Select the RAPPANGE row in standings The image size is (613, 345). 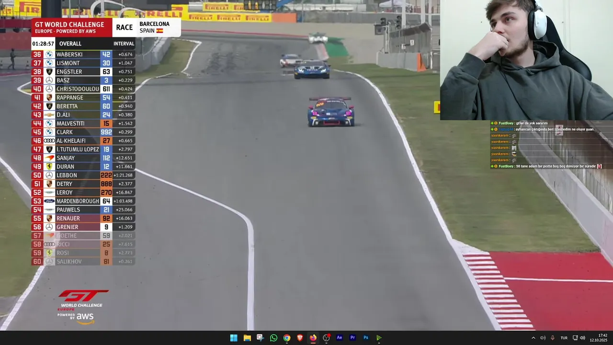[x=83, y=97]
